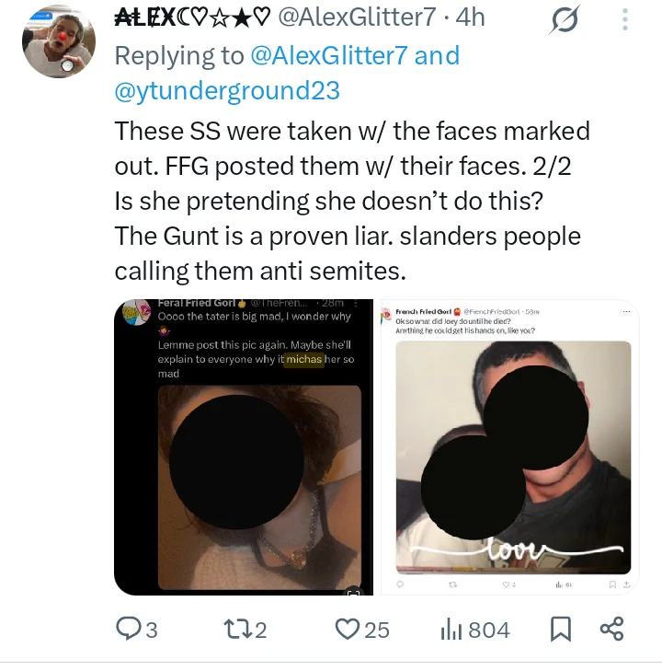Tap the 25 likes count

click(x=377, y=630)
